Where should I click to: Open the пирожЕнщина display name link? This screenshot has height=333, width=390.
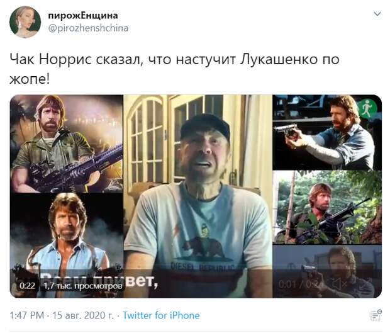83,16
